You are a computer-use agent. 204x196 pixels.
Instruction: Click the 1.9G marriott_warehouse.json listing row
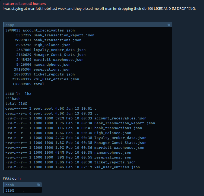tap(75, 148)
